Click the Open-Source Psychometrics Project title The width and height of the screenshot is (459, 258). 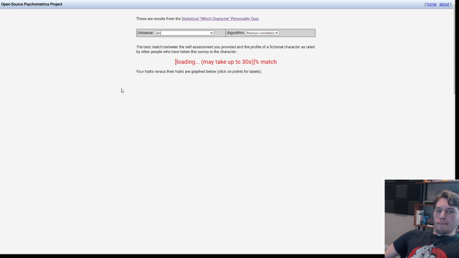32,4
